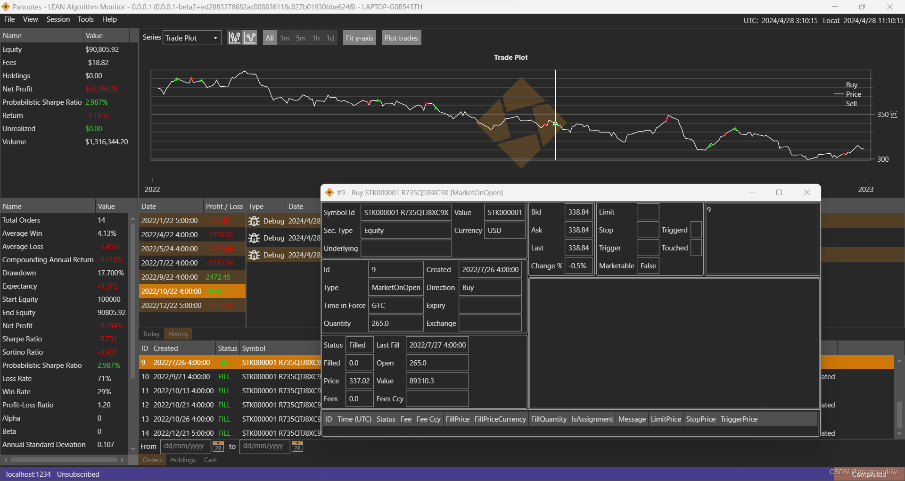Click the From date input field

(185, 446)
